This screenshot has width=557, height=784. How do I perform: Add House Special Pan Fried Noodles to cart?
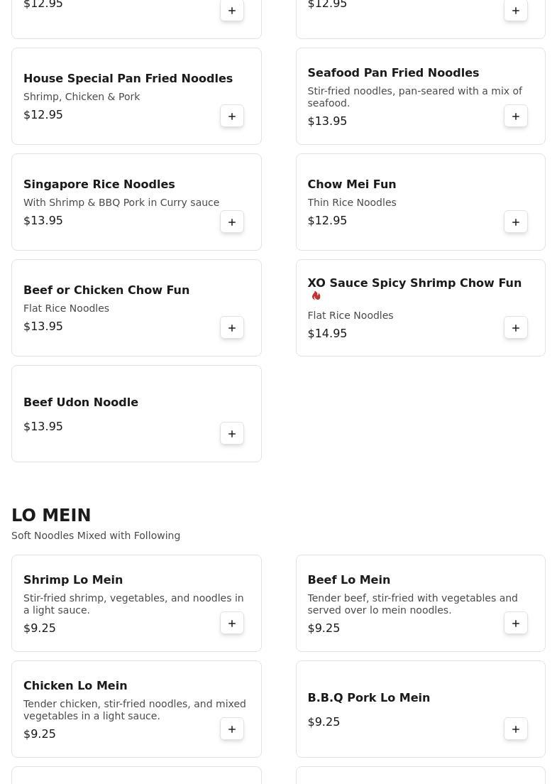click(x=232, y=116)
